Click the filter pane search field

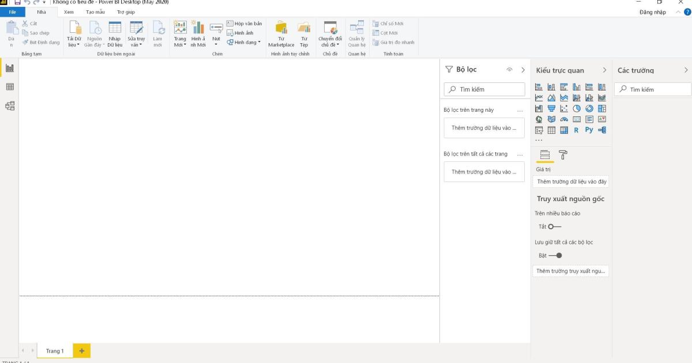click(484, 89)
